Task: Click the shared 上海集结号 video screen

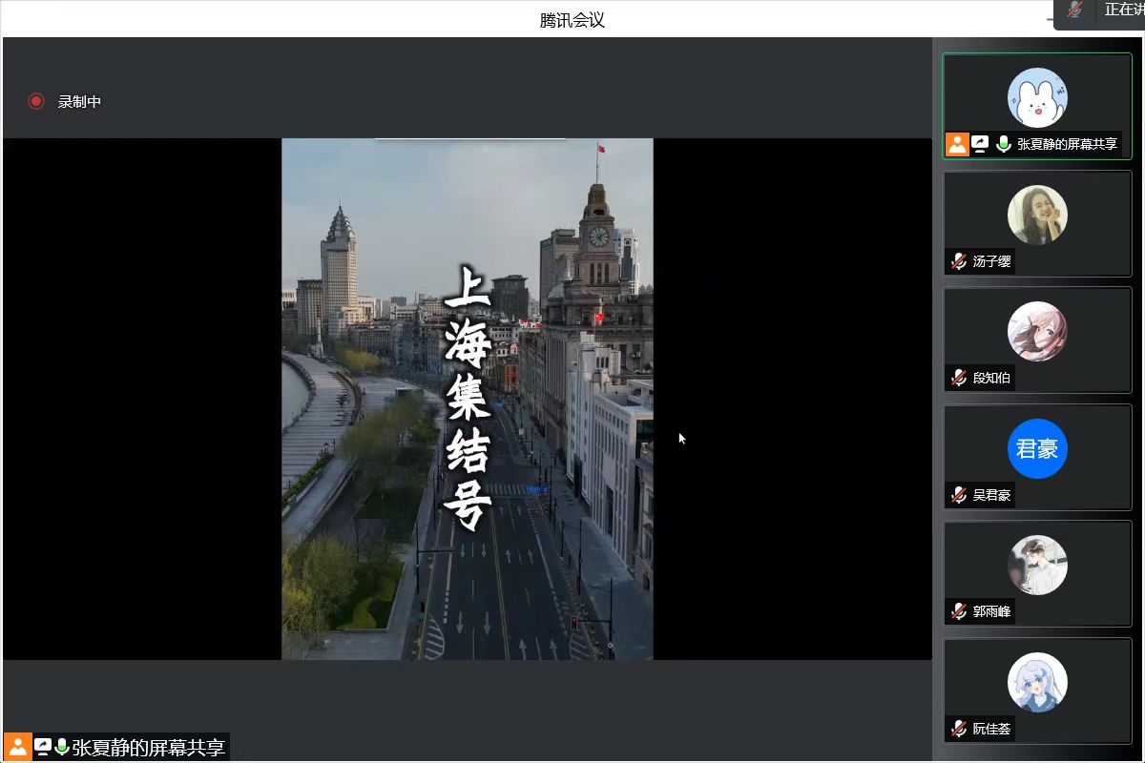Action: 467,399
